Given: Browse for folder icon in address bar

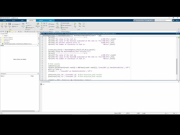Looking at the screenshot, I should pyautogui.click(x=8, y=31).
